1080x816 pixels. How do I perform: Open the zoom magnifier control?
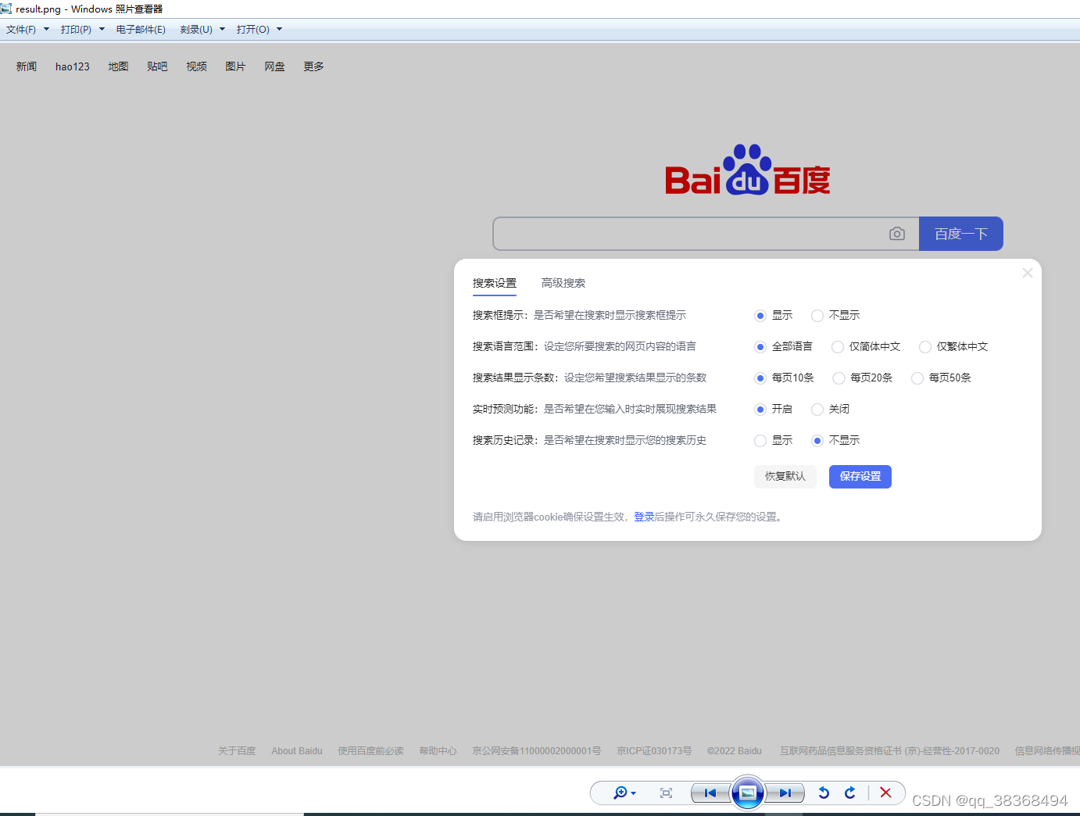pos(620,793)
